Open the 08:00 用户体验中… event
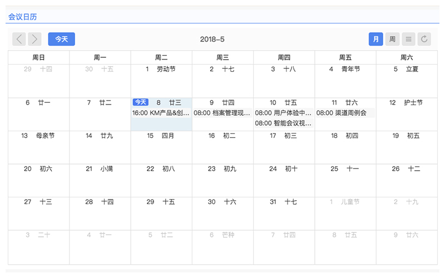 (x=284, y=113)
